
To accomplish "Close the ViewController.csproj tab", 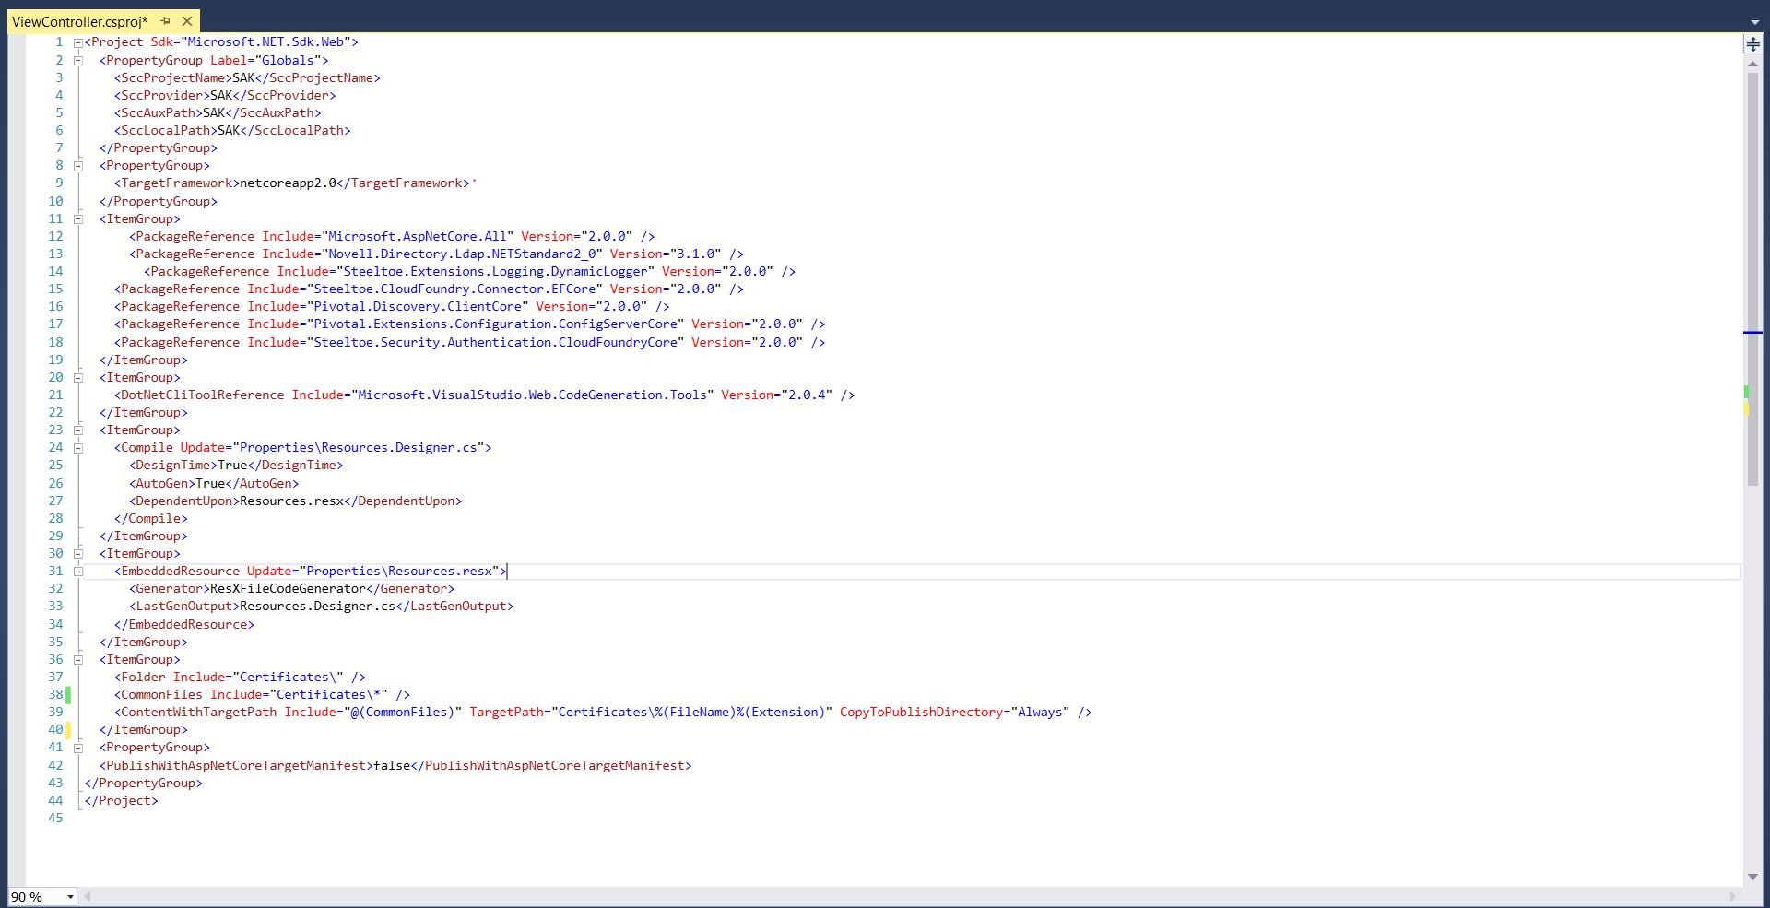I will [x=187, y=20].
